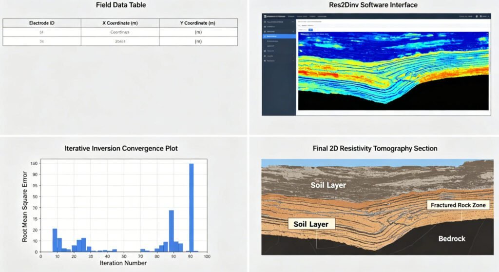The height and width of the screenshot is (272, 499).
Task: Click the 'Res2Dinv Software Interface' title
Action: click(373, 5)
